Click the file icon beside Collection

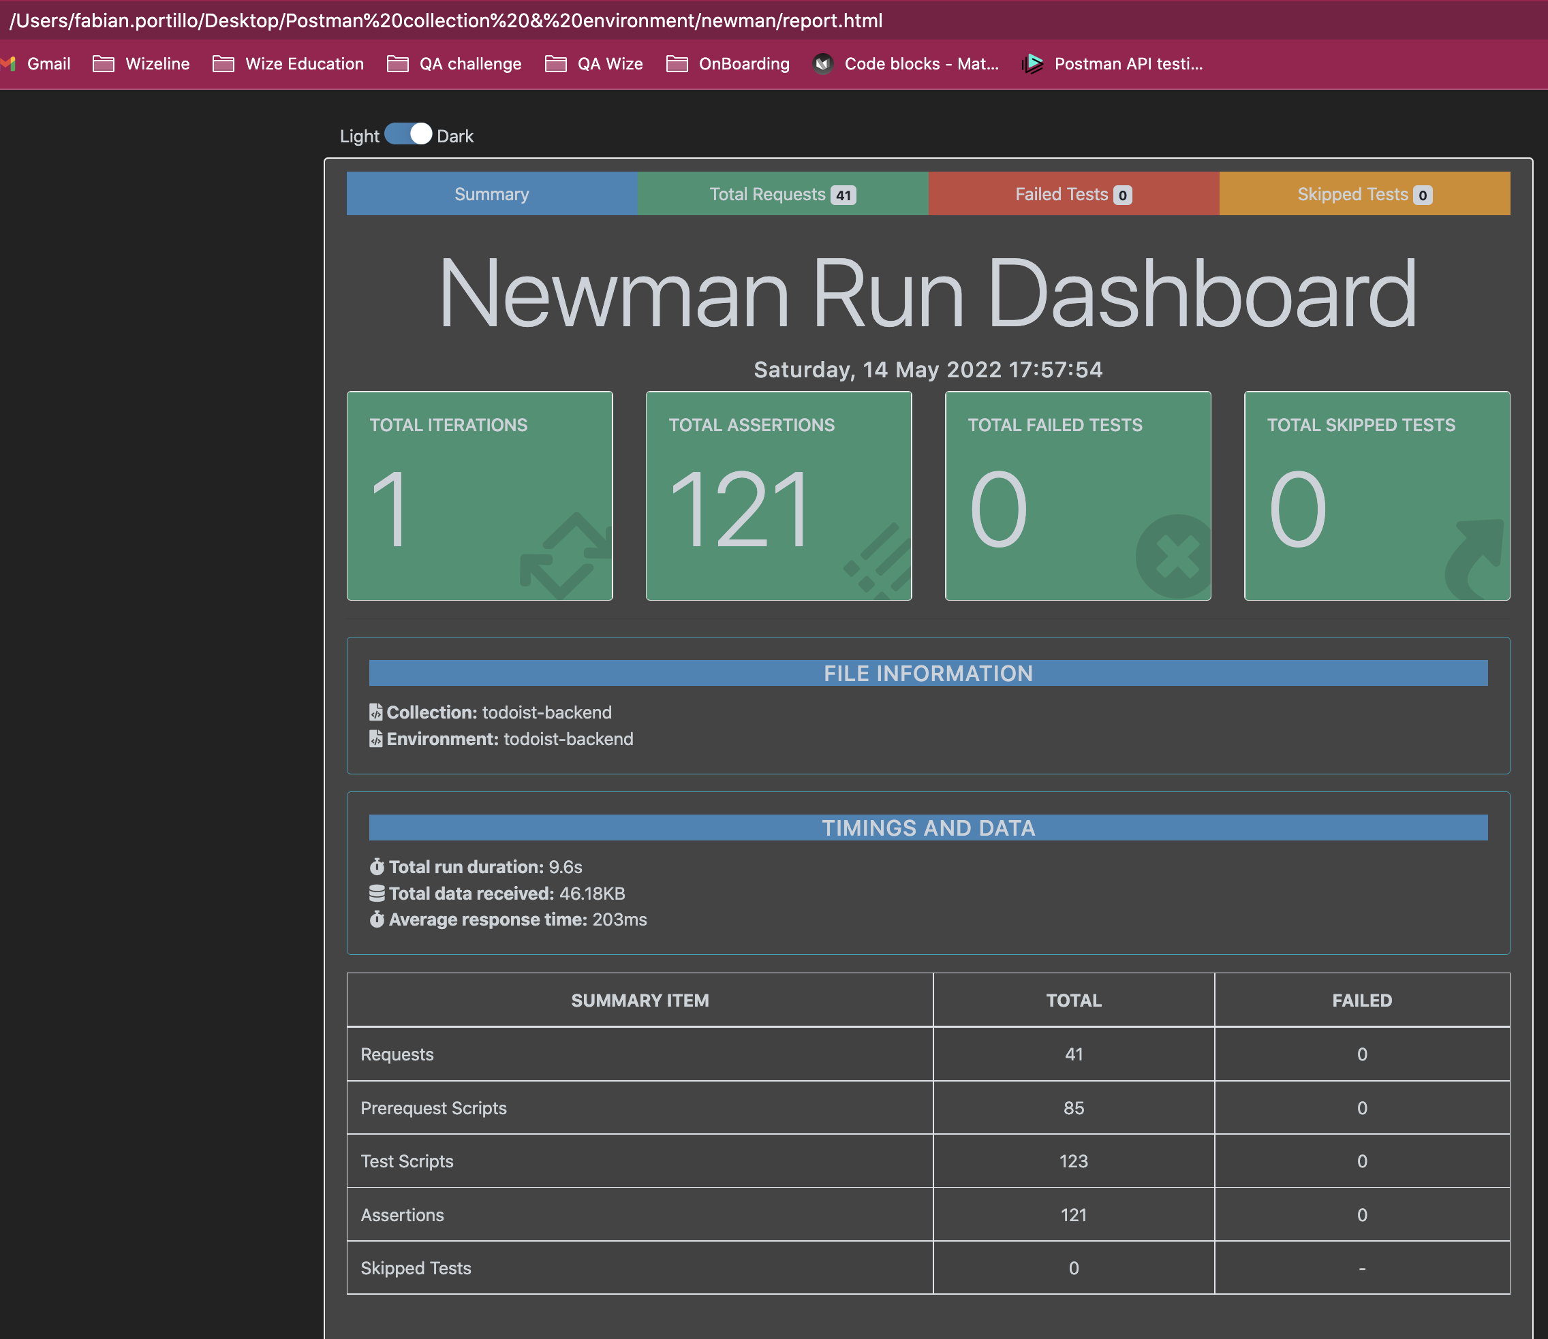point(376,712)
